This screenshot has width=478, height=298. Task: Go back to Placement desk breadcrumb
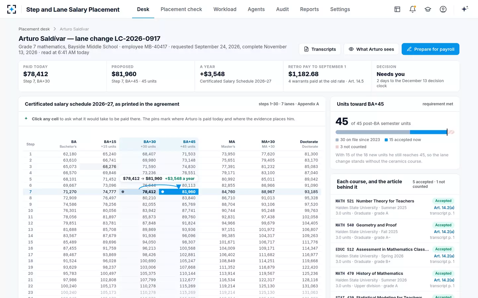tap(34, 29)
